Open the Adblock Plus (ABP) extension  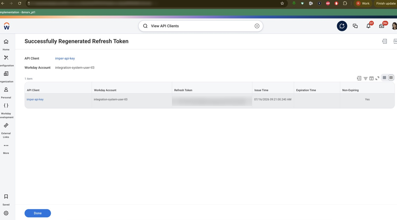(328, 3)
